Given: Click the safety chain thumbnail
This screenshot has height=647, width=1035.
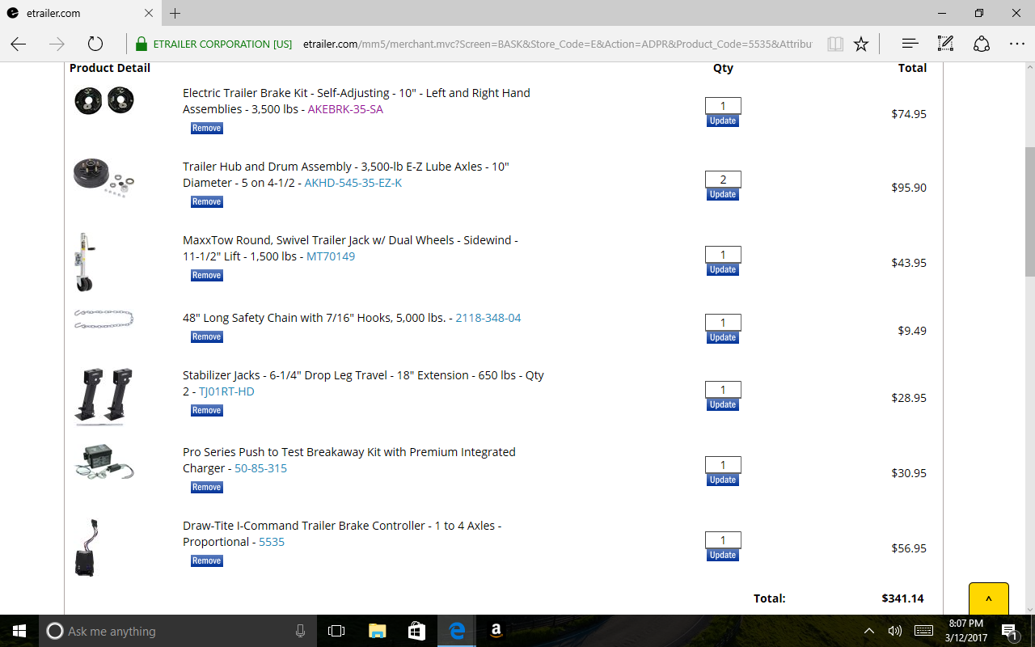Looking at the screenshot, I should coord(104,319).
